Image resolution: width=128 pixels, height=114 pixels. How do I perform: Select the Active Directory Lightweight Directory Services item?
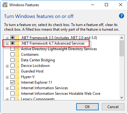[x=59, y=49]
